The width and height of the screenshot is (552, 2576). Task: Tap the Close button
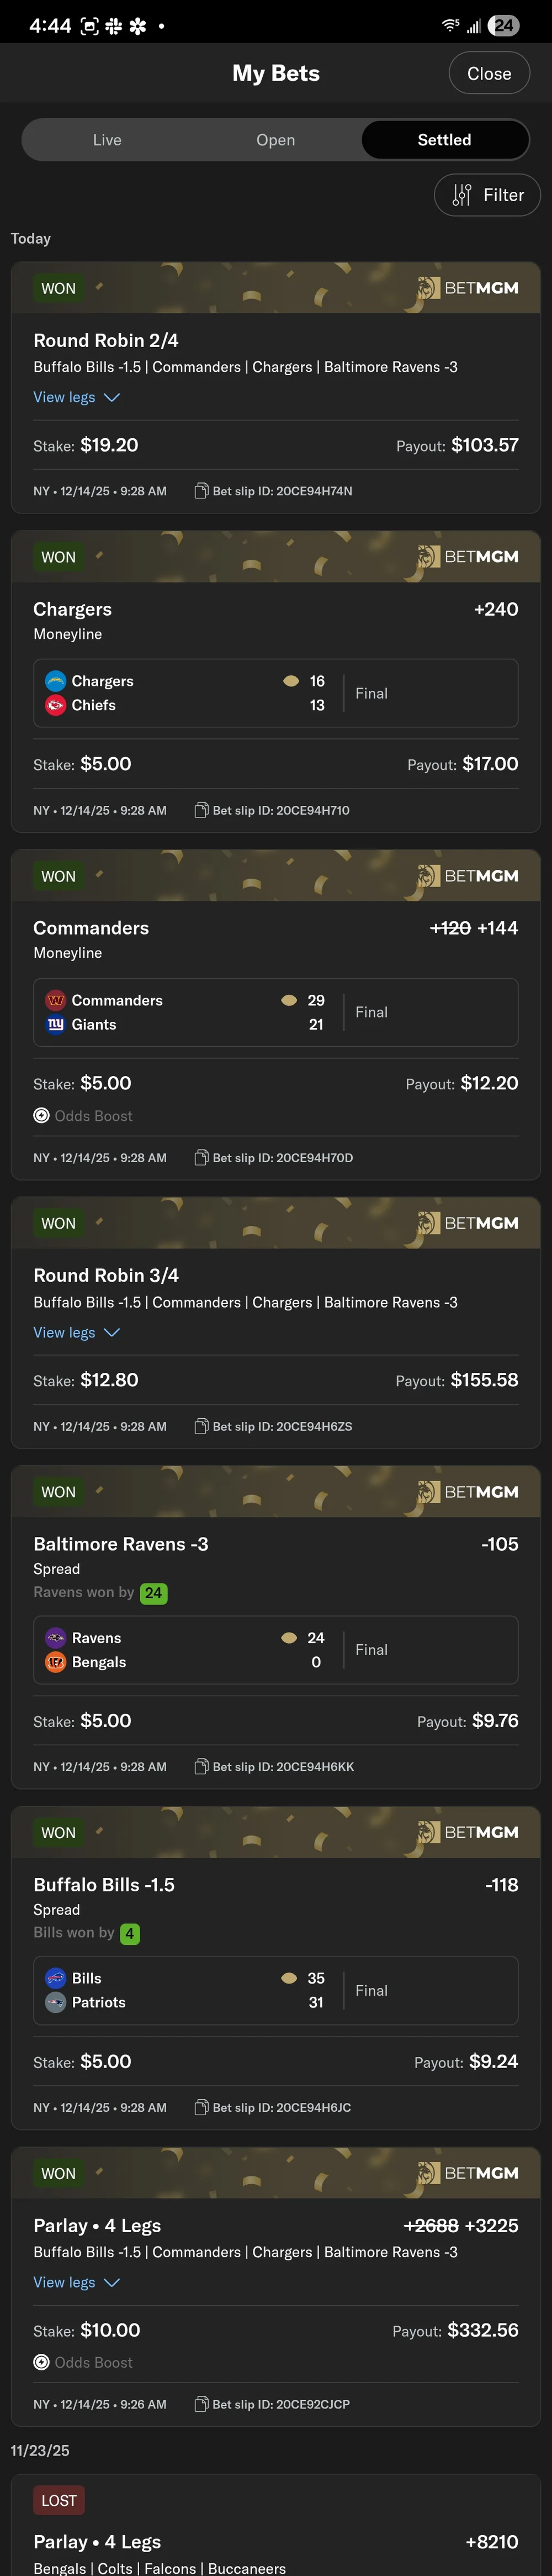pyautogui.click(x=488, y=72)
